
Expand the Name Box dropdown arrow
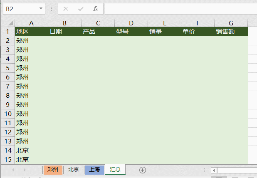(41, 9)
